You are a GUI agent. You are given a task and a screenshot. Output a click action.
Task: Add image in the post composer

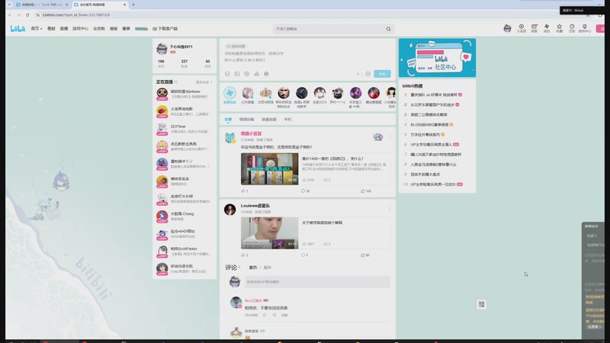point(237,73)
